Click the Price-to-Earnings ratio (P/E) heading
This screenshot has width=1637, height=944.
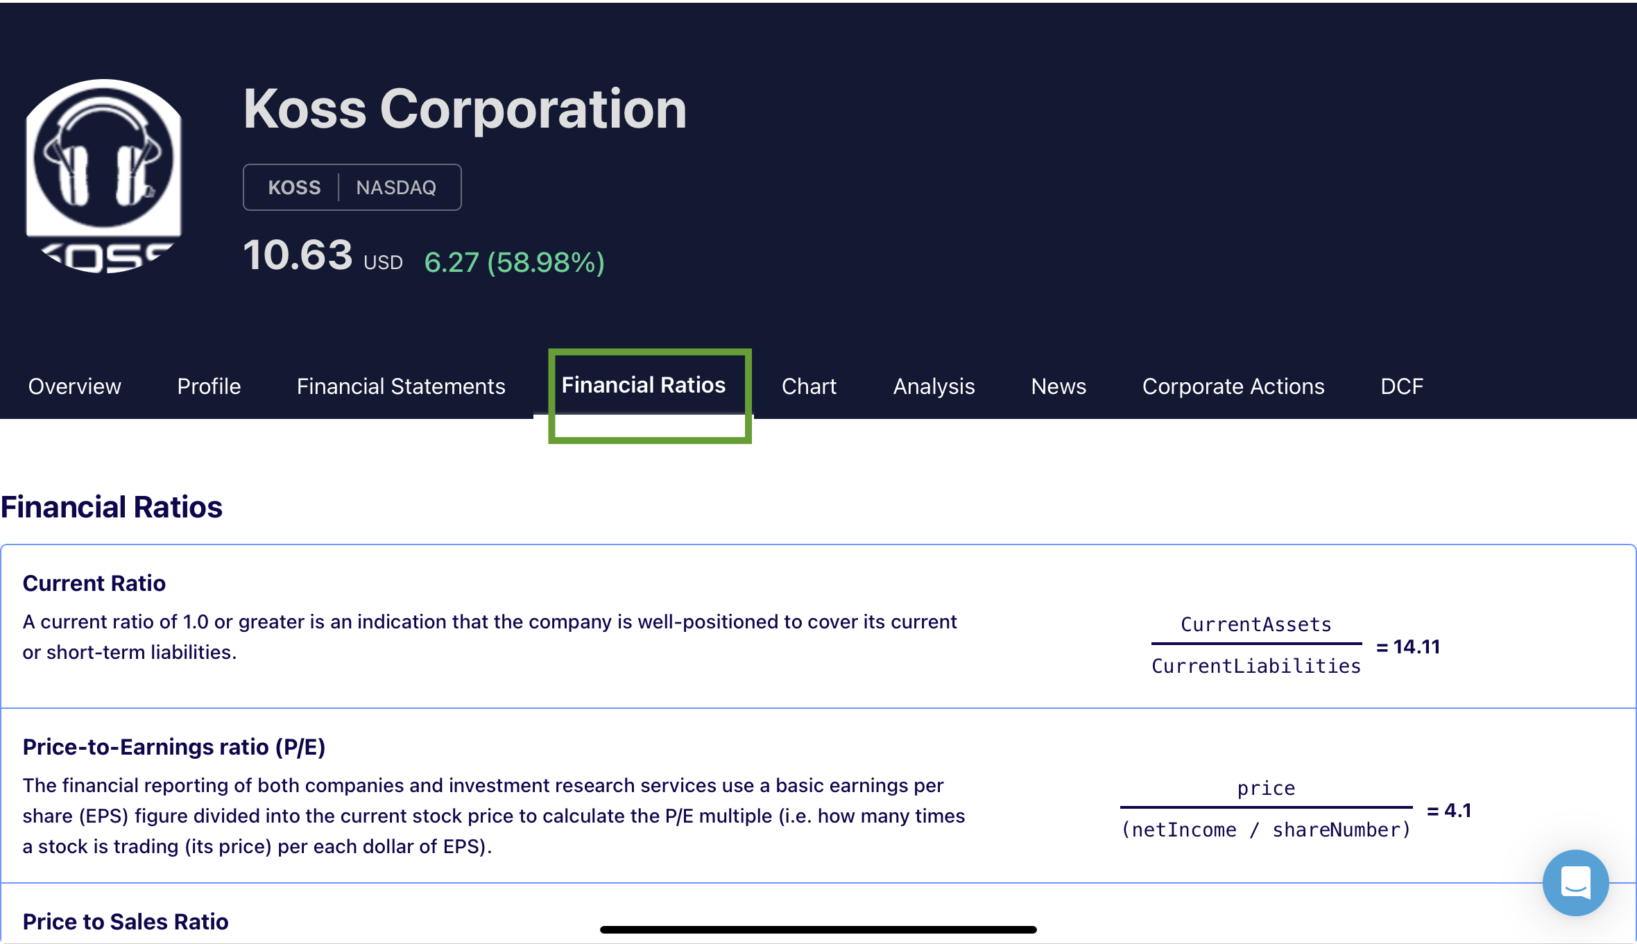click(x=174, y=747)
